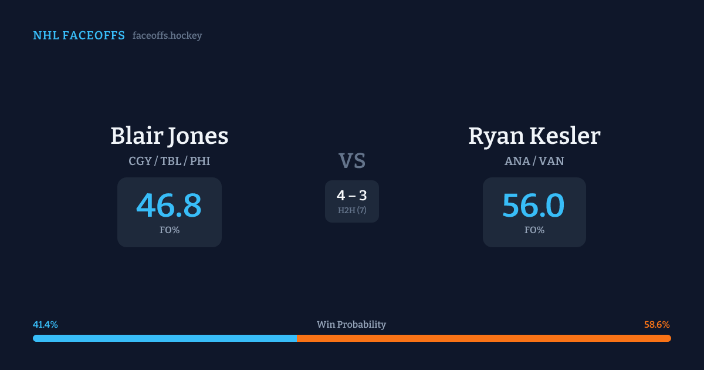Click the CGY / TBL / PHI team list
Image resolution: width=704 pixels, height=370 pixels.
coord(169,161)
